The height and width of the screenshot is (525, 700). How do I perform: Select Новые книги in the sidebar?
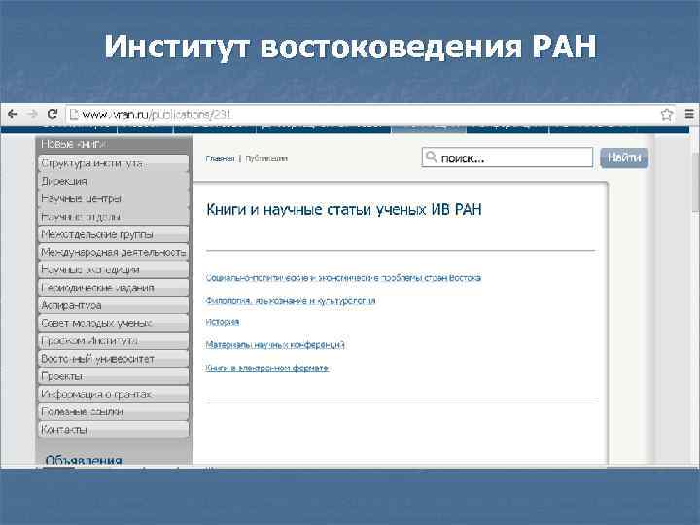(114, 144)
